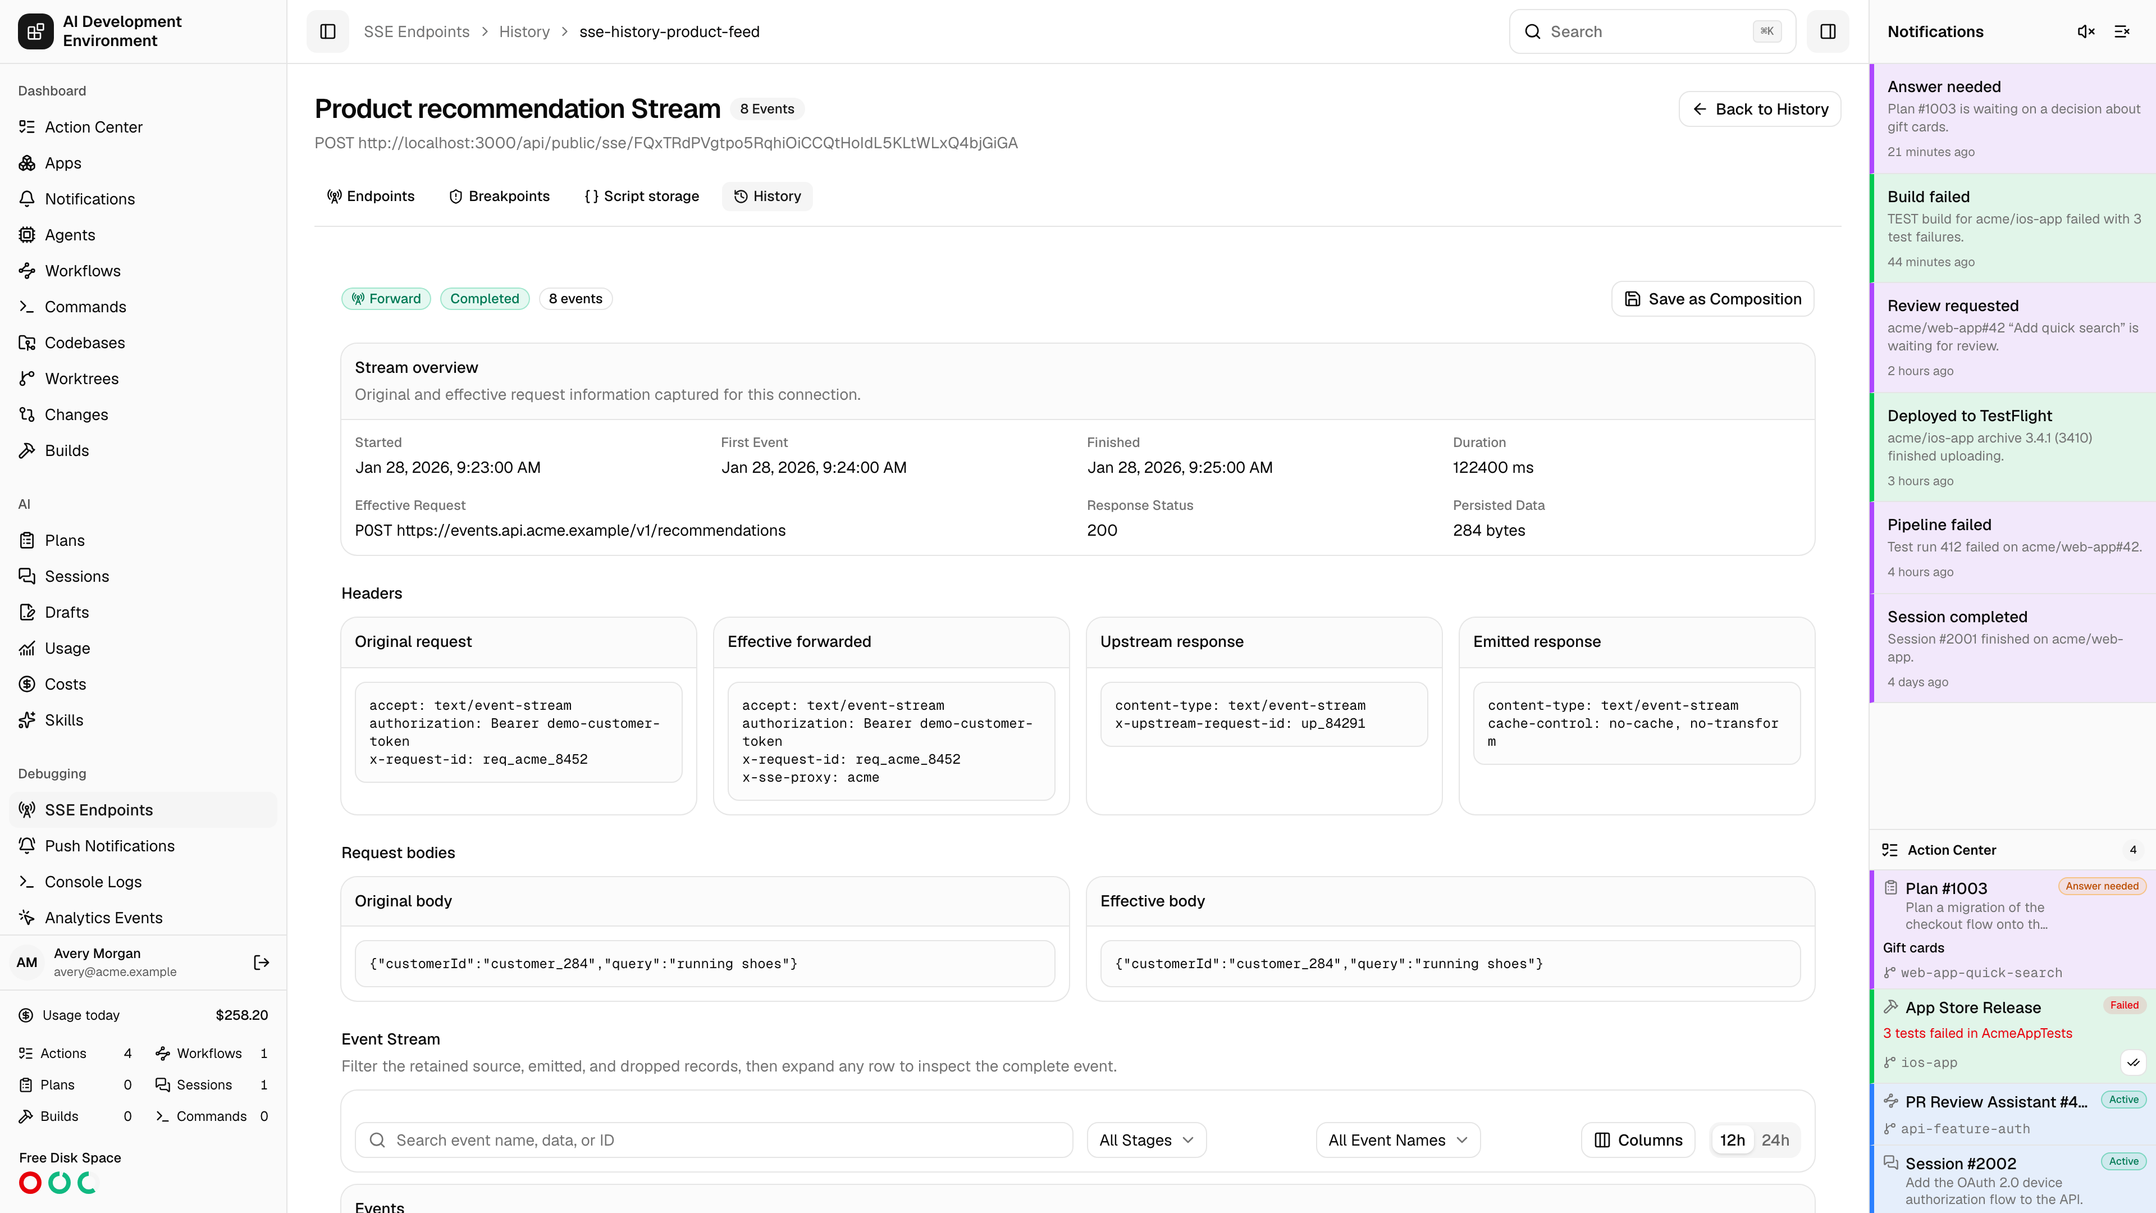
Task: Open the All Event Names dropdown
Action: click(x=1397, y=1140)
